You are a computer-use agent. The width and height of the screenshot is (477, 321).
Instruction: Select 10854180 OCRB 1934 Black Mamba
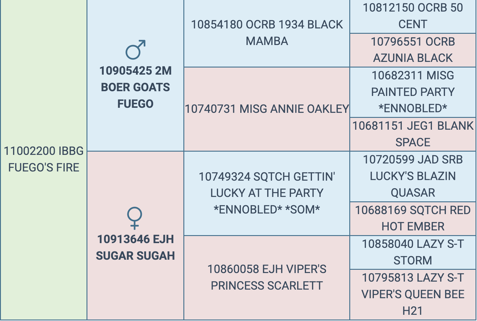pos(267,33)
